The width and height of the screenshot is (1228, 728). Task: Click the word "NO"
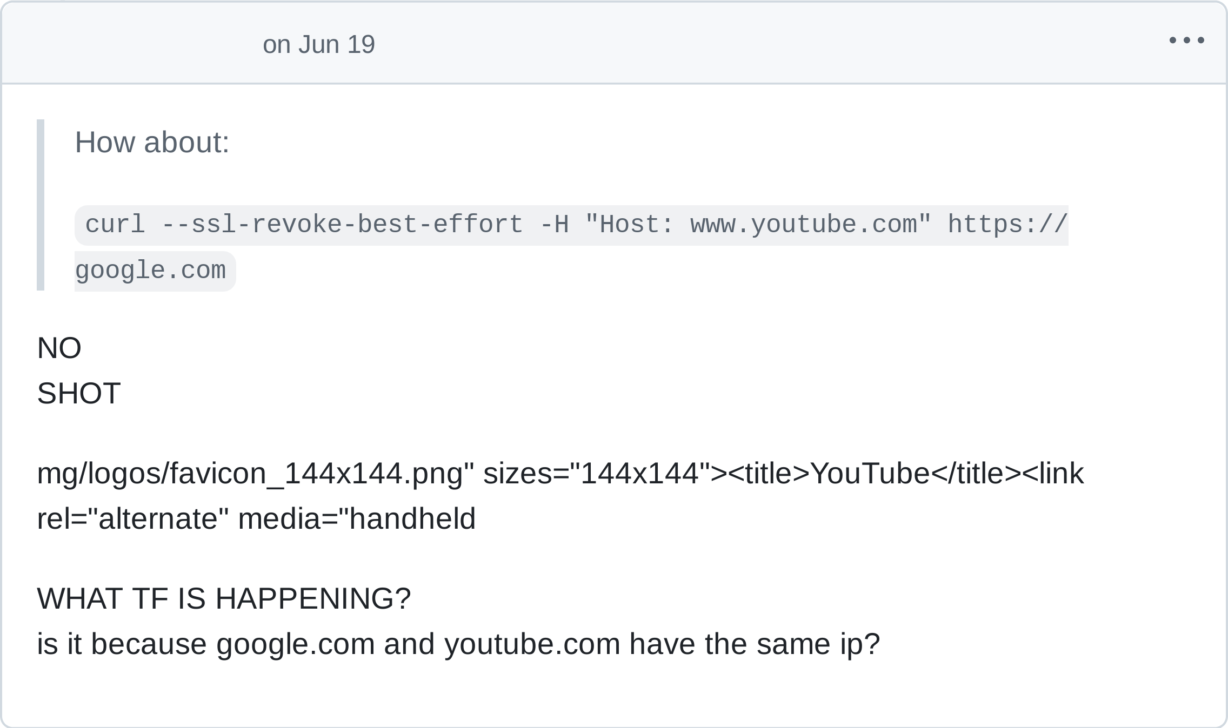(x=59, y=348)
